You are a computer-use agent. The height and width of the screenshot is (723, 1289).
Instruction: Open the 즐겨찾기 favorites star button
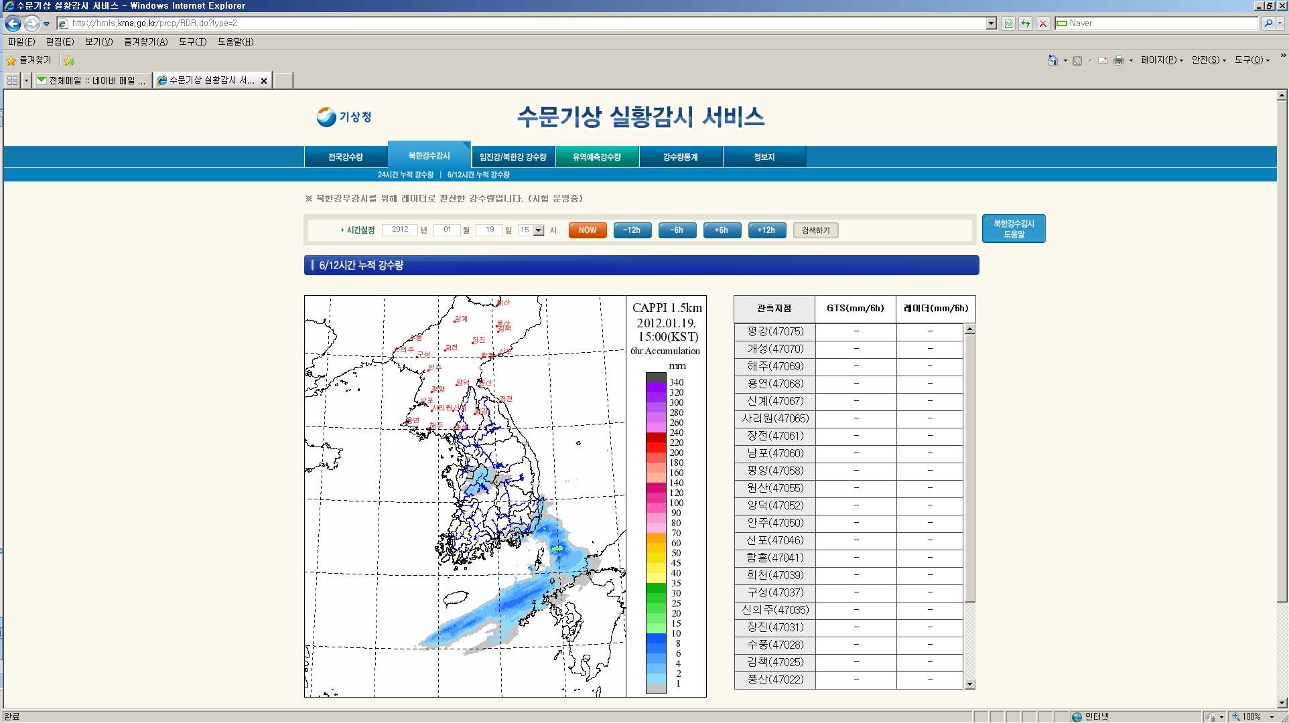pos(29,60)
